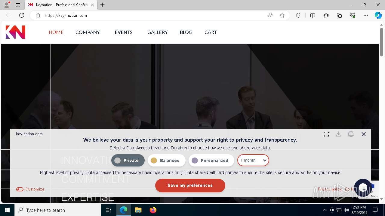Viewport: 385px width, 216px height.
Task: Click the download icon in consent banner
Action: (x=339, y=134)
